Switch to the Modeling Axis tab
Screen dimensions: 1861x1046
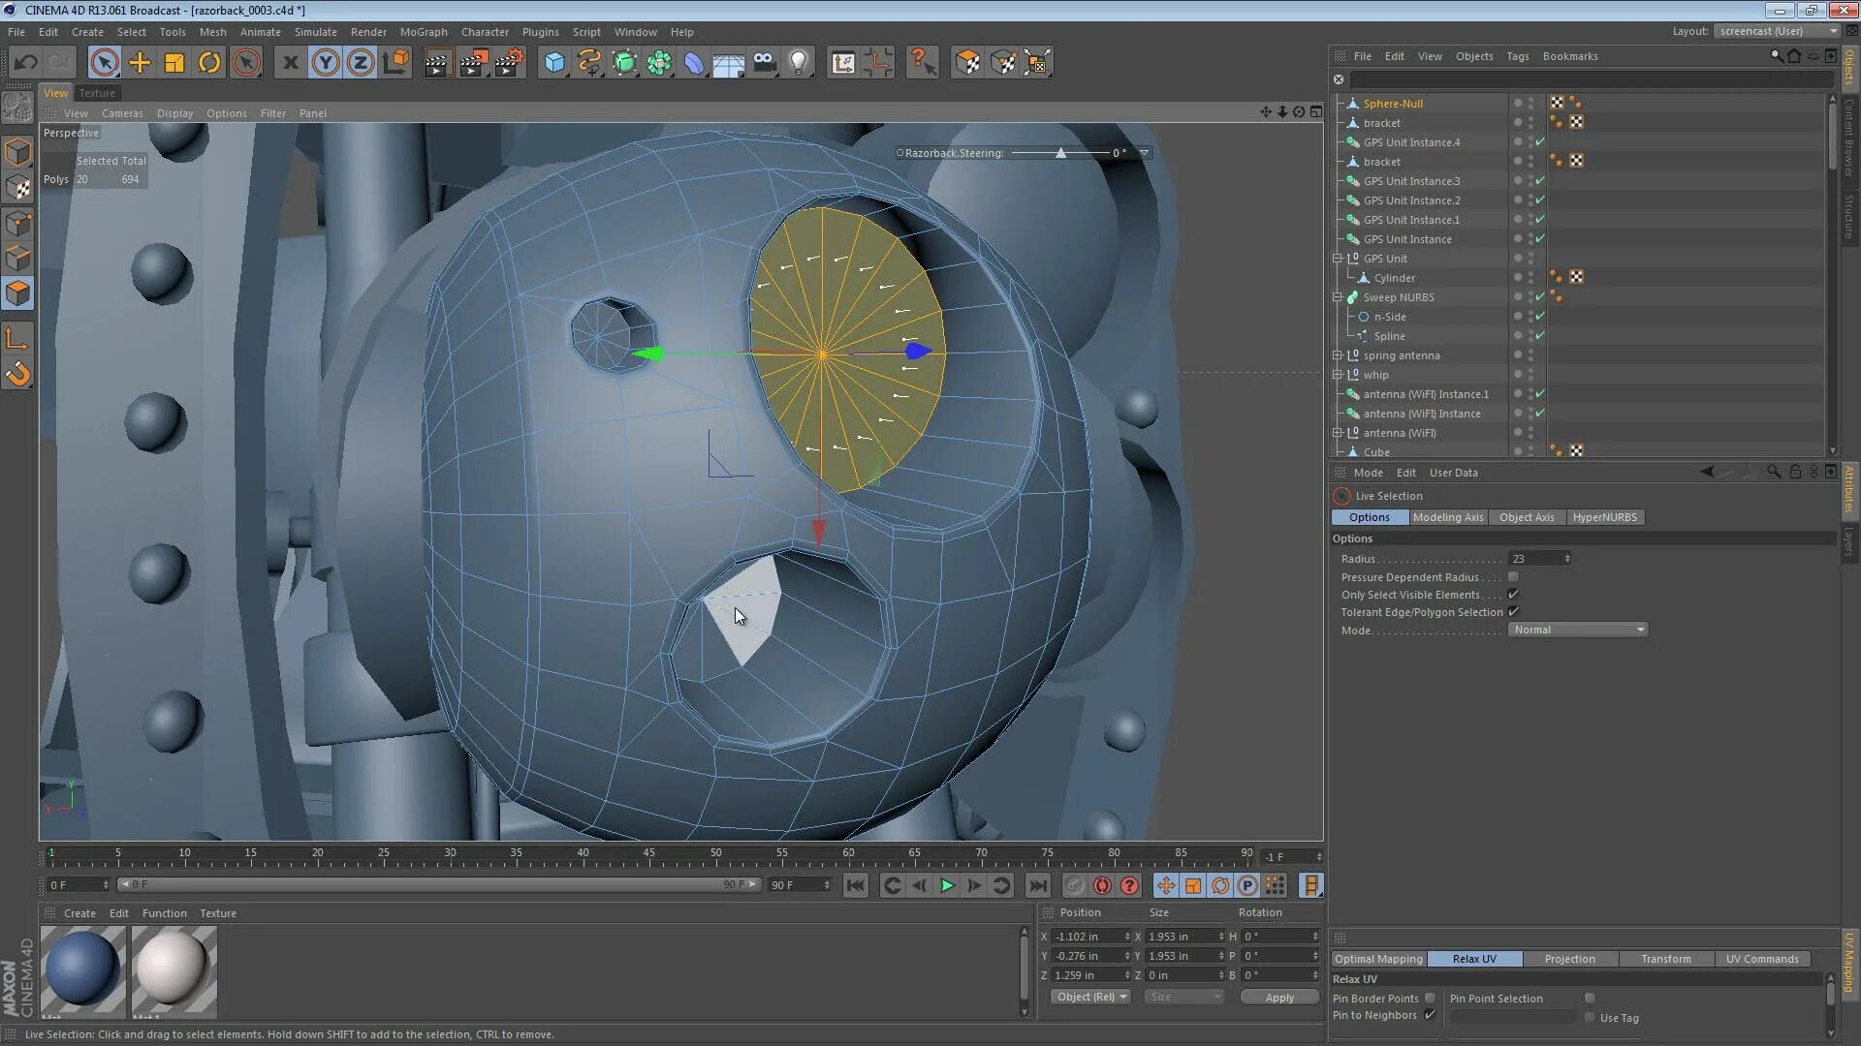1447,517
